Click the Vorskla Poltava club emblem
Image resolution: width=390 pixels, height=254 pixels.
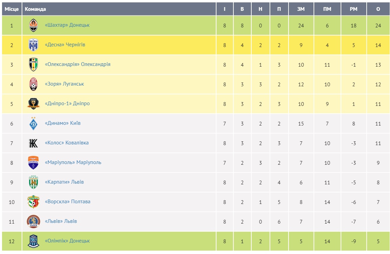click(x=33, y=202)
